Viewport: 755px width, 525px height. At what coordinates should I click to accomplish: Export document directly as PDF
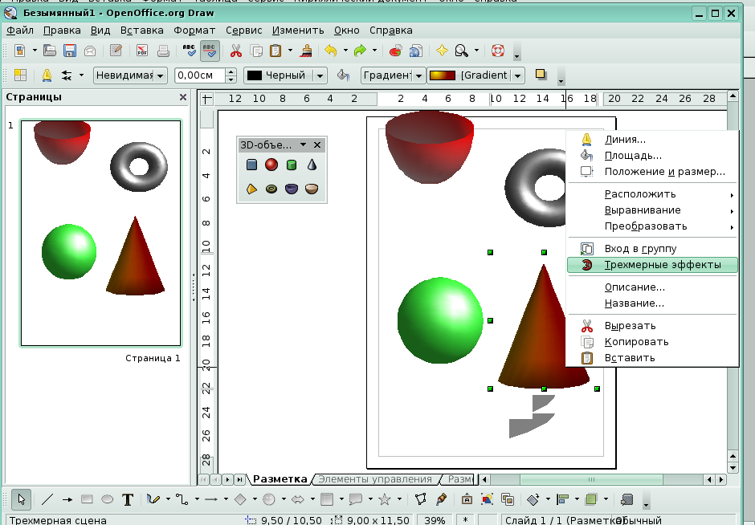(x=142, y=51)
